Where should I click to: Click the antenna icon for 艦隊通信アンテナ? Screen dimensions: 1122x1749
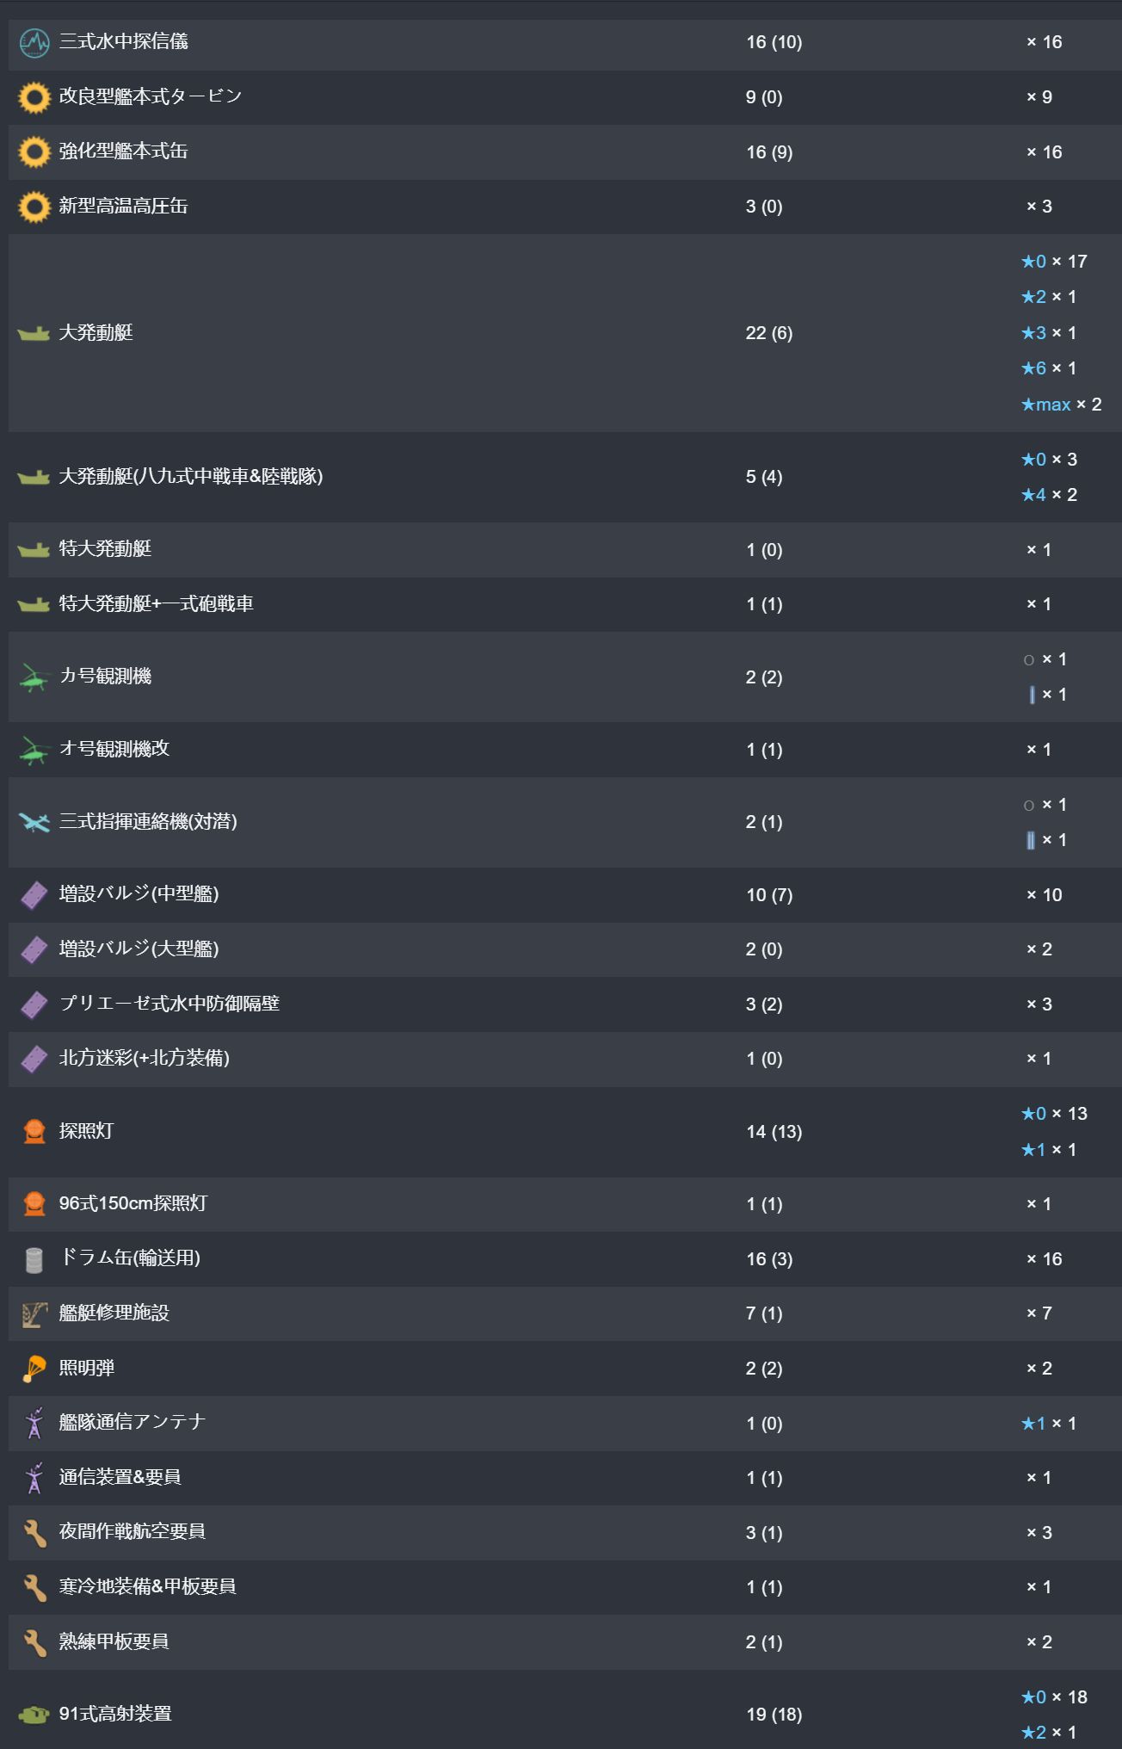pyautogui.click(x=34, y=1424)
